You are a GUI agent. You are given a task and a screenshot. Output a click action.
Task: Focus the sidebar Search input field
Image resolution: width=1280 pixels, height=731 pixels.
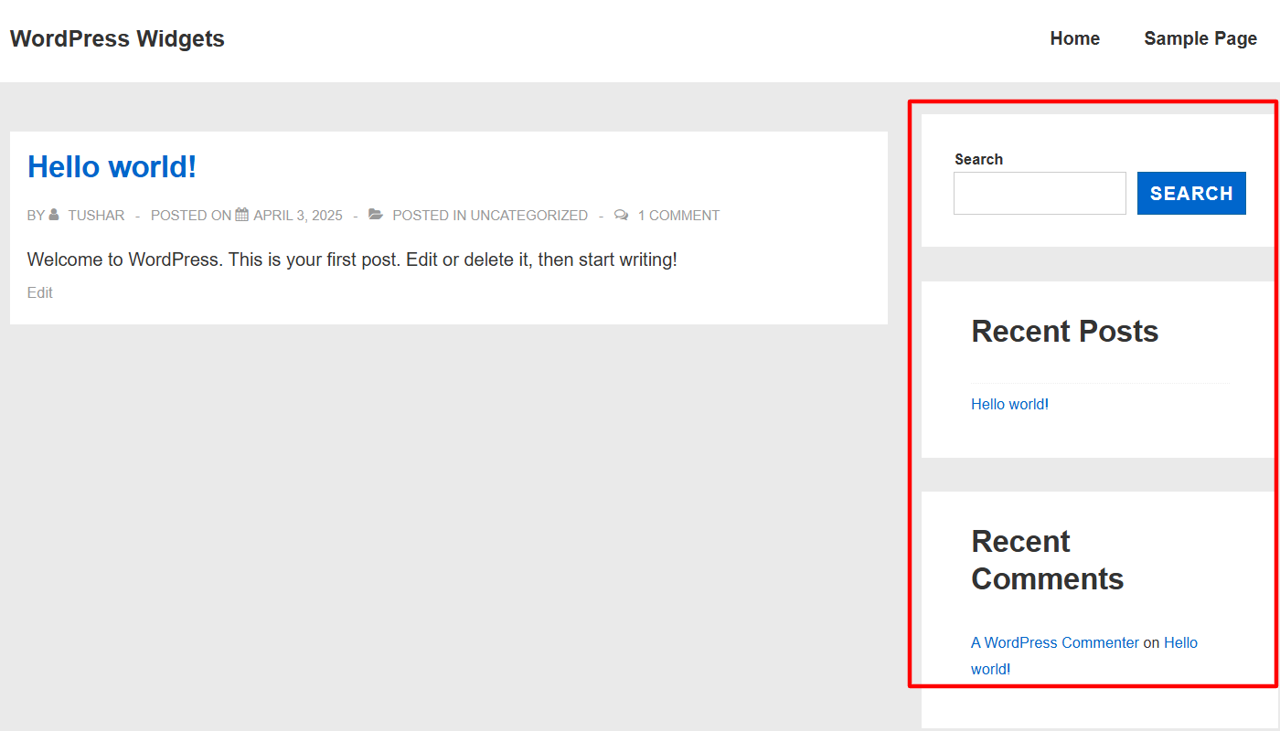[x=1040, y=194]
